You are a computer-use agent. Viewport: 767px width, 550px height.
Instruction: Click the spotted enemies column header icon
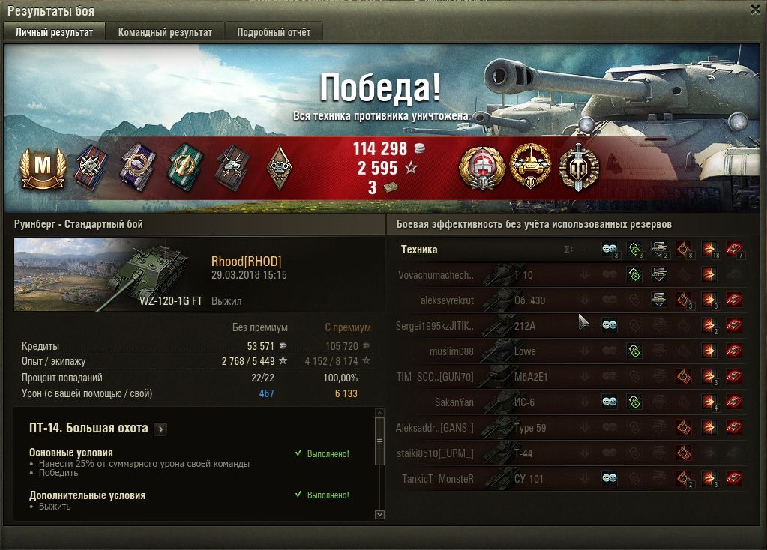pyautogui.click(x=610, y=250)
